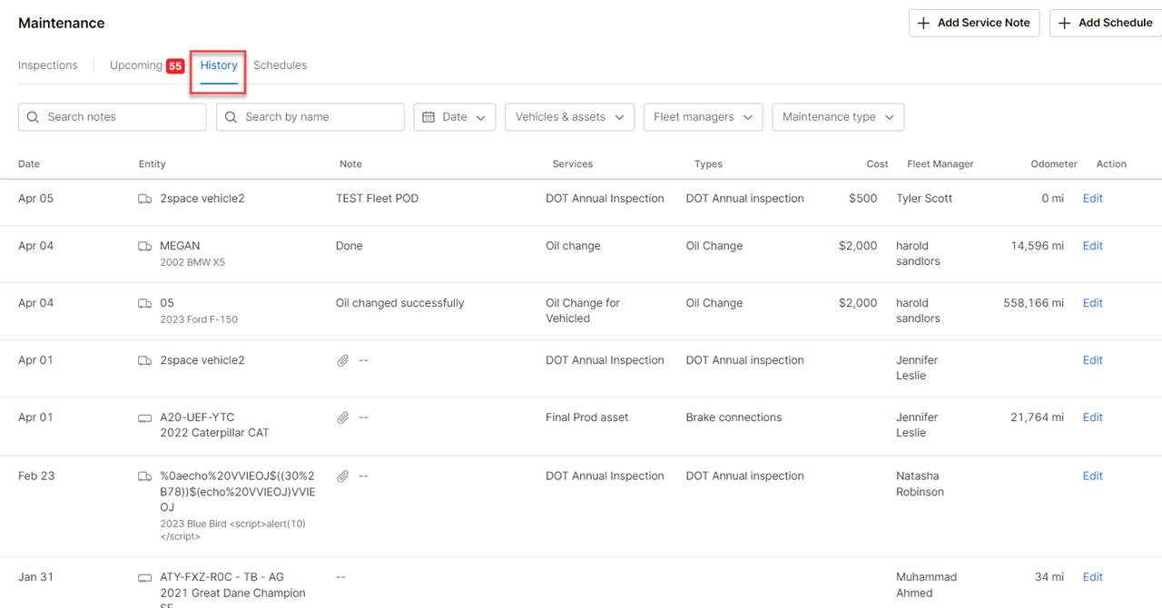Image resolution: width=1162 pixels, height=608 pixels.
Task: Click fleet manager Muhammad Ahmed
Action: coord(927,585)
